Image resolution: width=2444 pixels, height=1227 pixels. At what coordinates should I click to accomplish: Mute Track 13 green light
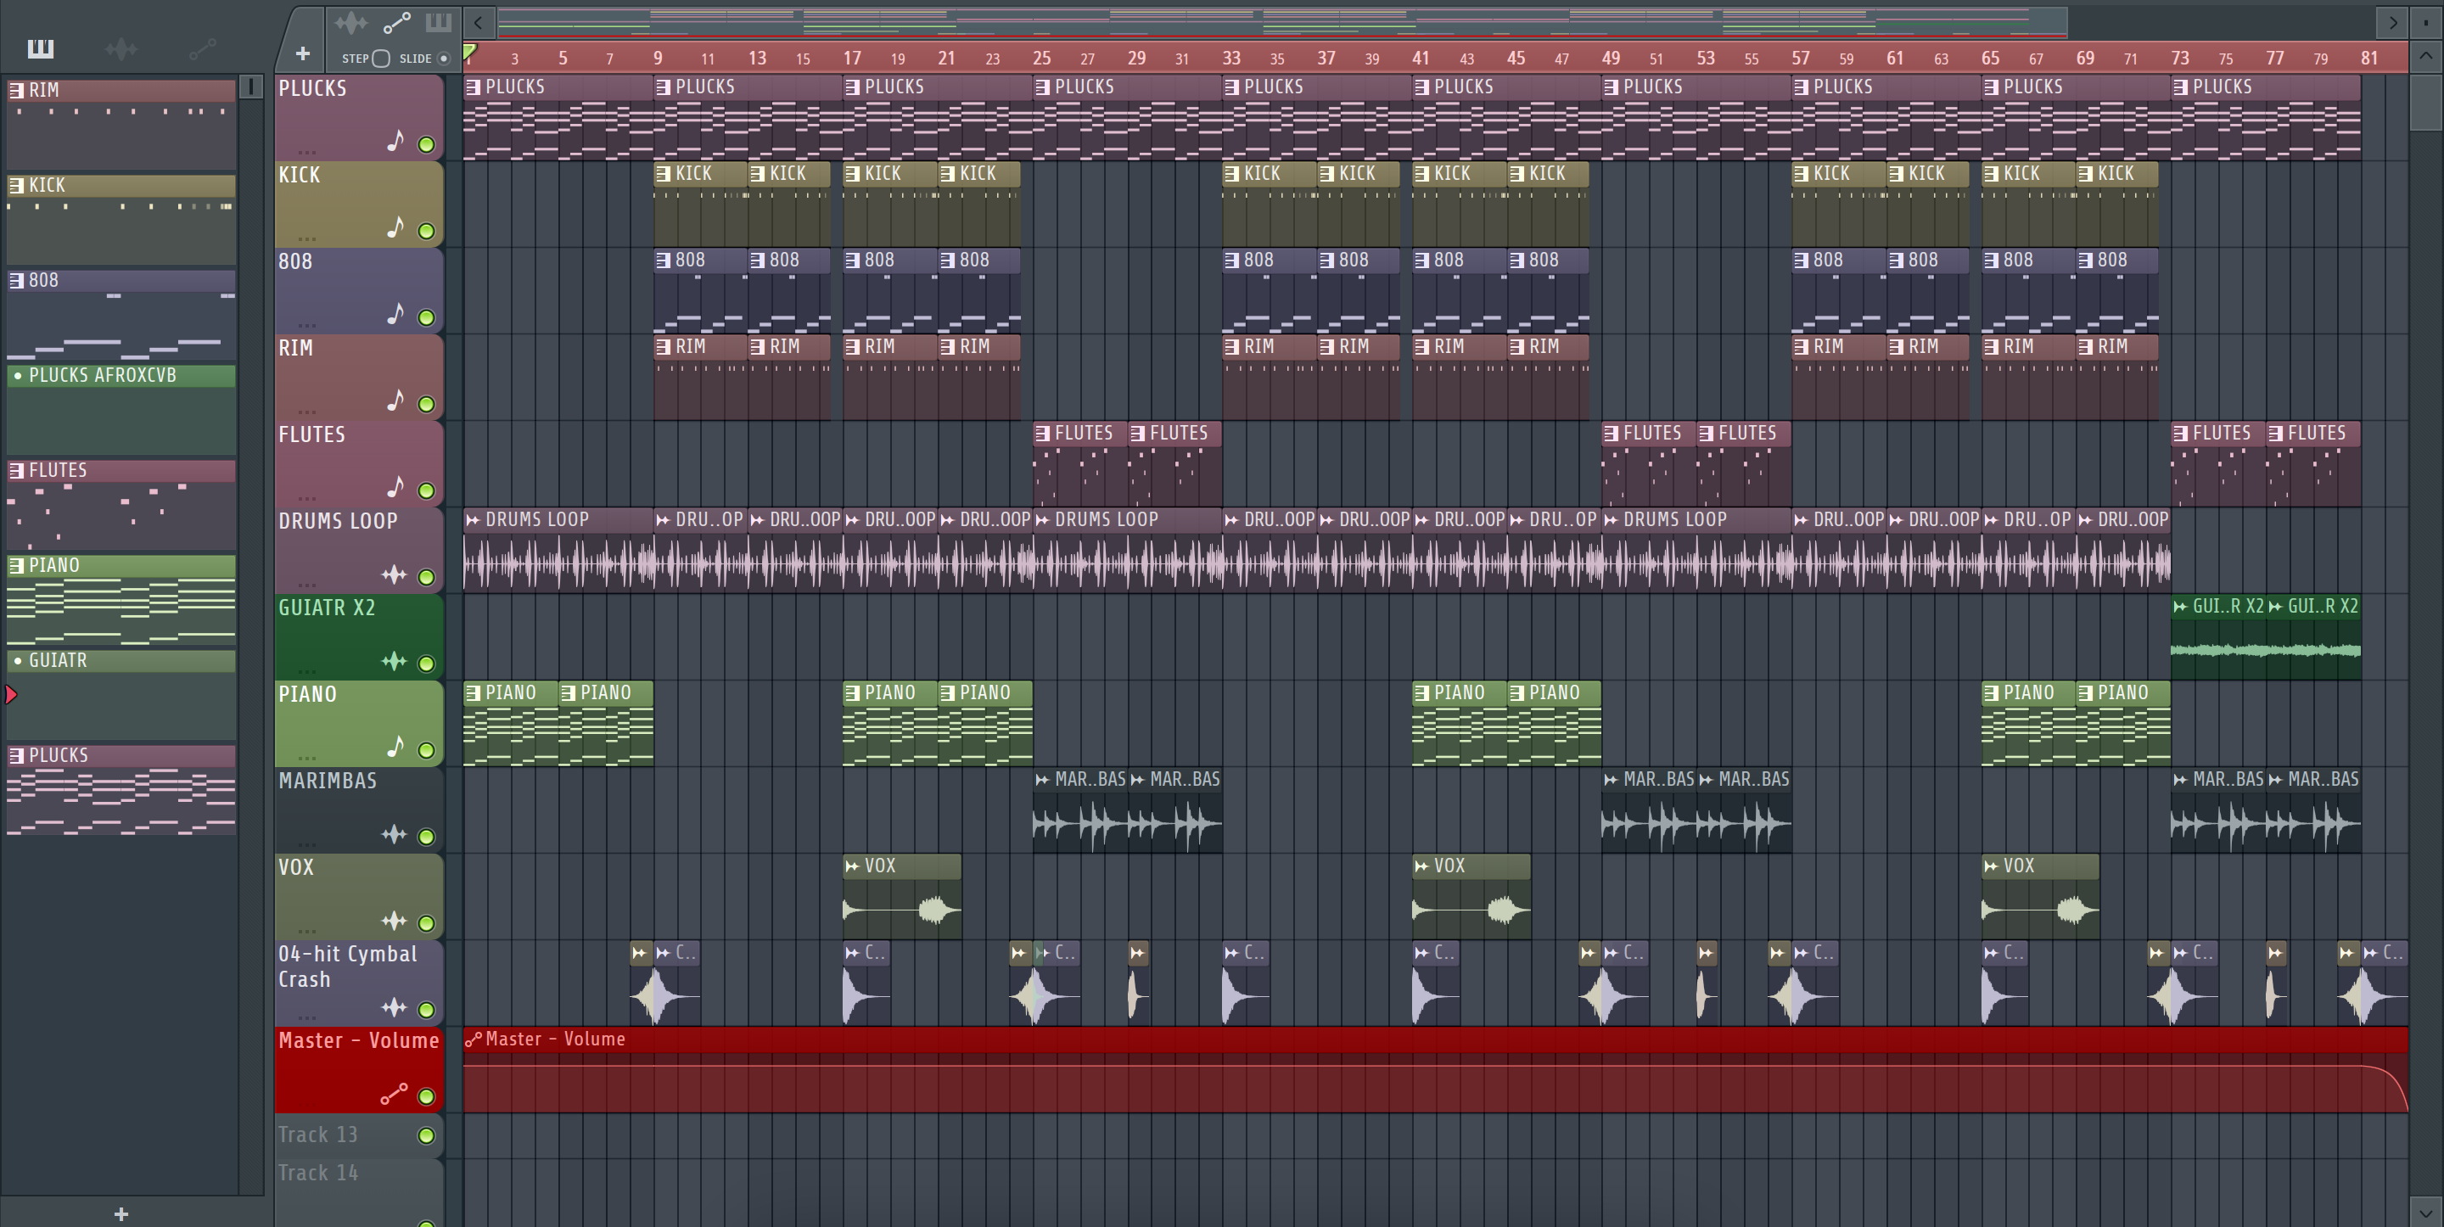[x=427, y=1136]
